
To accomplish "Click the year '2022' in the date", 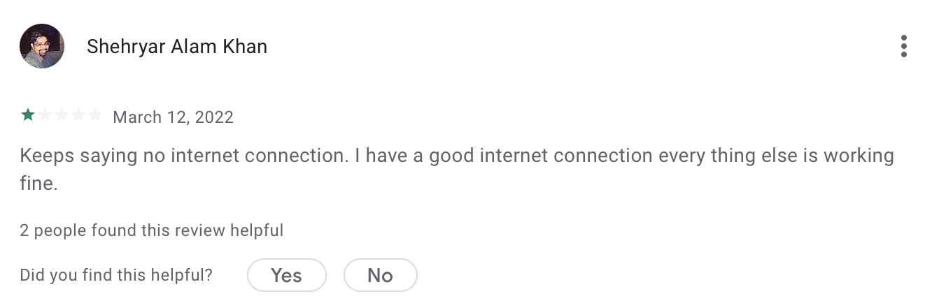I will click(x=214, y=117).
